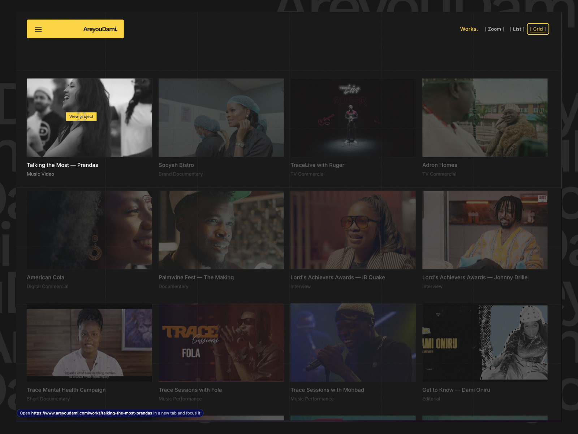578x434 pixels.
Task: Click the 'Sooyah Bistro' title text
Action: click(176, 165)
